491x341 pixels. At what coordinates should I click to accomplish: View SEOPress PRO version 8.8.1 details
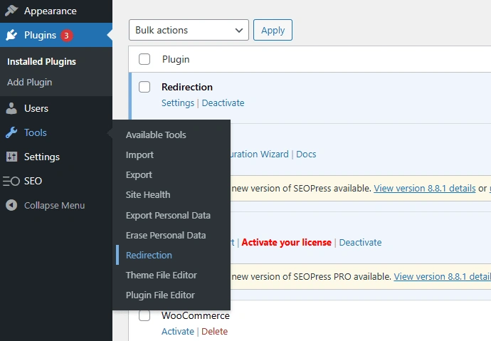(443, 276)
